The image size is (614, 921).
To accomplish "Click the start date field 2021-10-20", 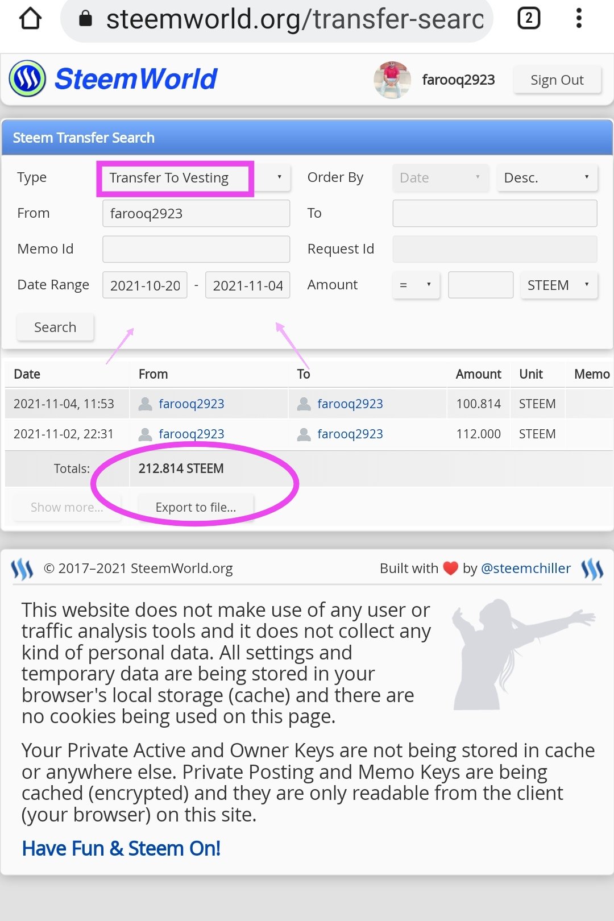I will point(145,285).
